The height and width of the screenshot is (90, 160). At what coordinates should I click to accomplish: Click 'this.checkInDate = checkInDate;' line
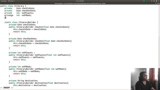pos(30,29)
